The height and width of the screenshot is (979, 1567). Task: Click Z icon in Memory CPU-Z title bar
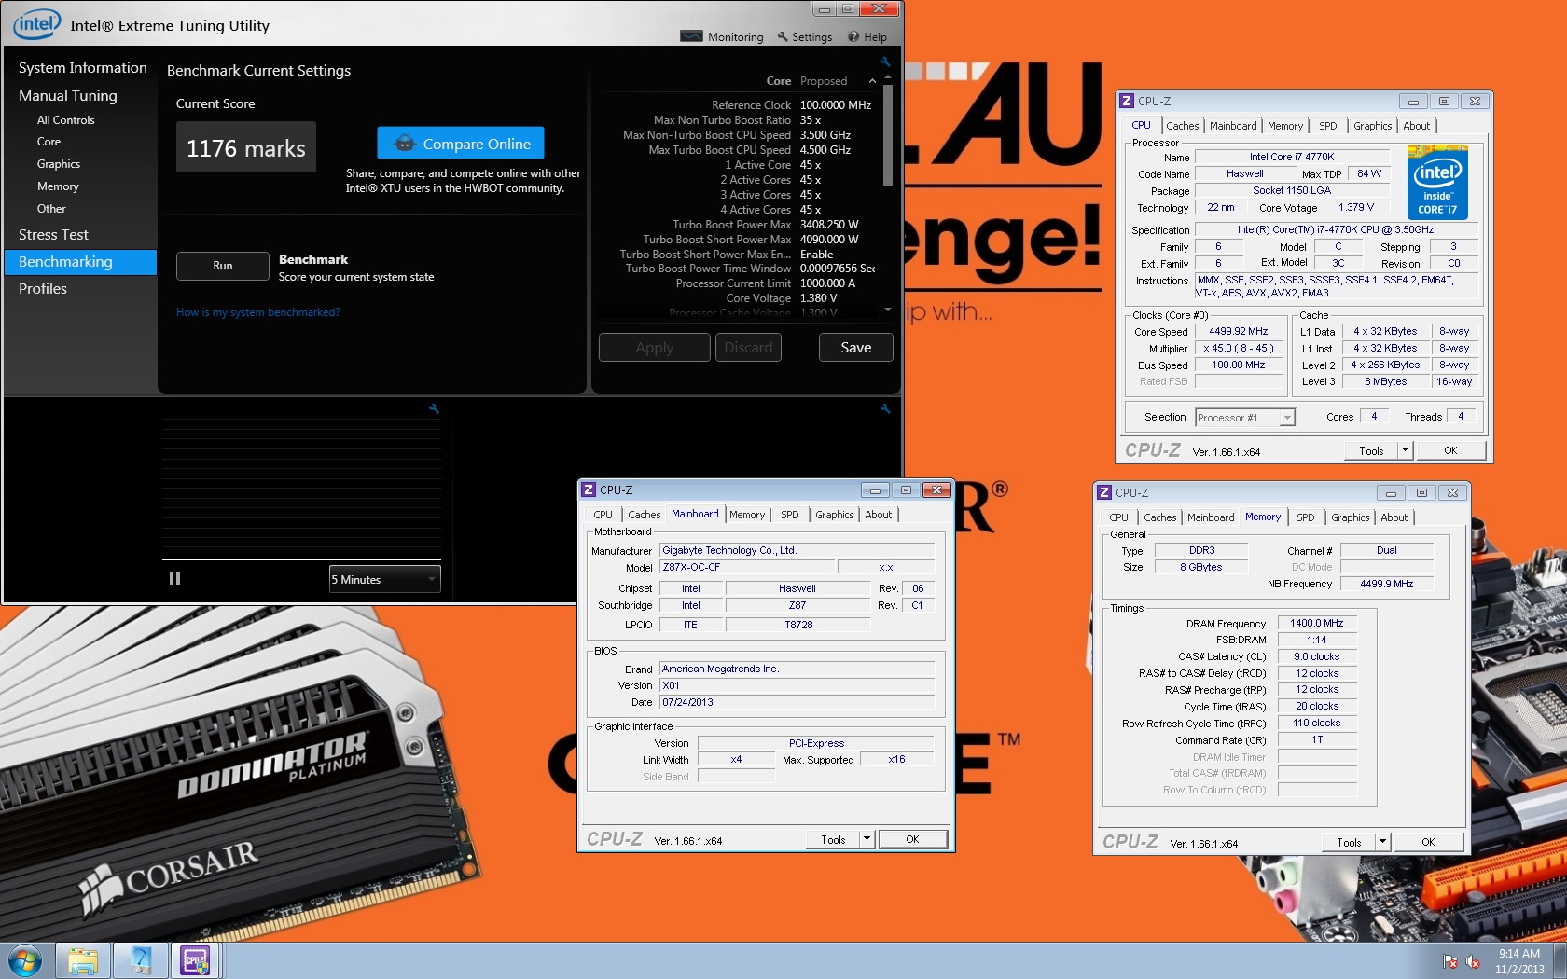[x=1104, y=492]
